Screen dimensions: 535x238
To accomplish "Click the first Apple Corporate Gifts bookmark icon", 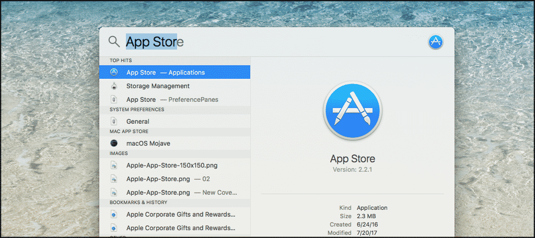I will 114,215.
